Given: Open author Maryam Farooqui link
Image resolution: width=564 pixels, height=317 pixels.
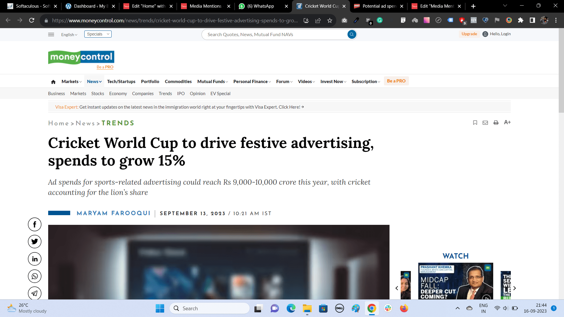Looking at the screenshot, I should point(114,213).
